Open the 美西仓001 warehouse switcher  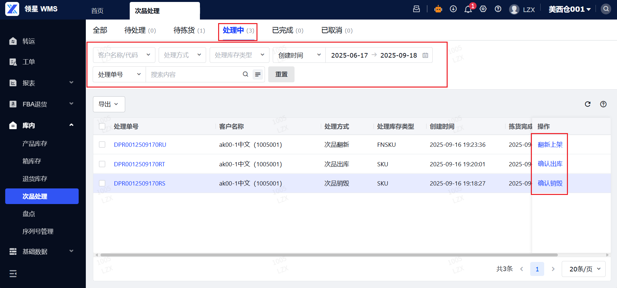(x=570, y=9)
